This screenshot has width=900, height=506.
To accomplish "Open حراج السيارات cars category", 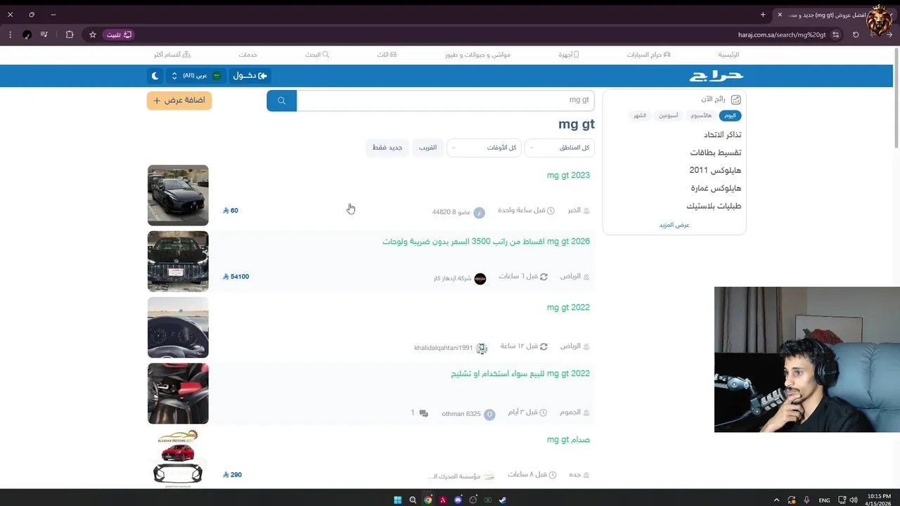I will pyautogui.click(x=648, y=55).
